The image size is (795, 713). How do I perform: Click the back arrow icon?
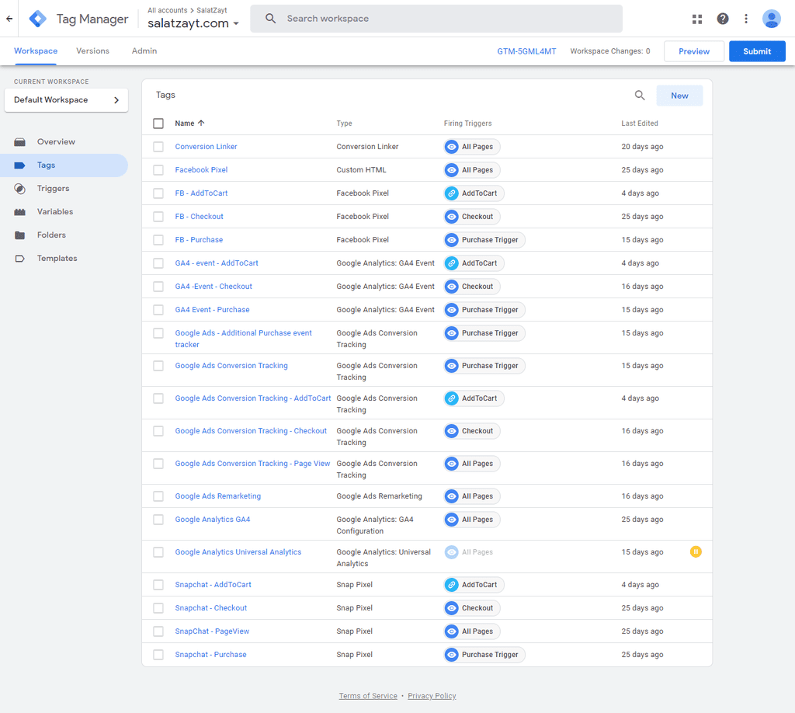(9, 19)
